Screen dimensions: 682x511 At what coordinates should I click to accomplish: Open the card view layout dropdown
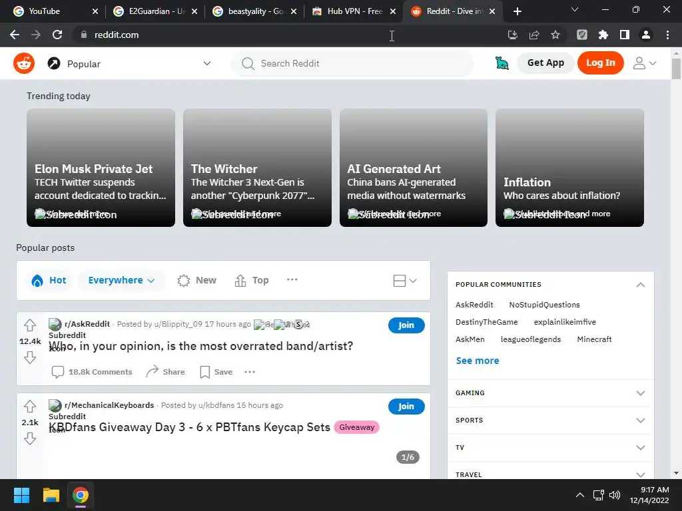[x=404, y=281]
